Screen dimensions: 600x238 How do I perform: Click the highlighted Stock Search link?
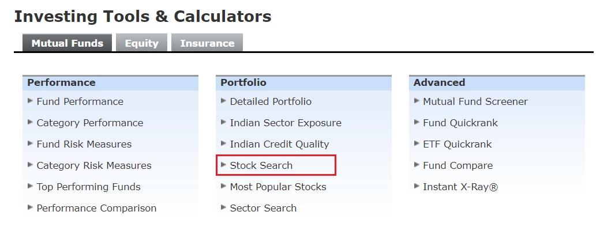point(261,165)
